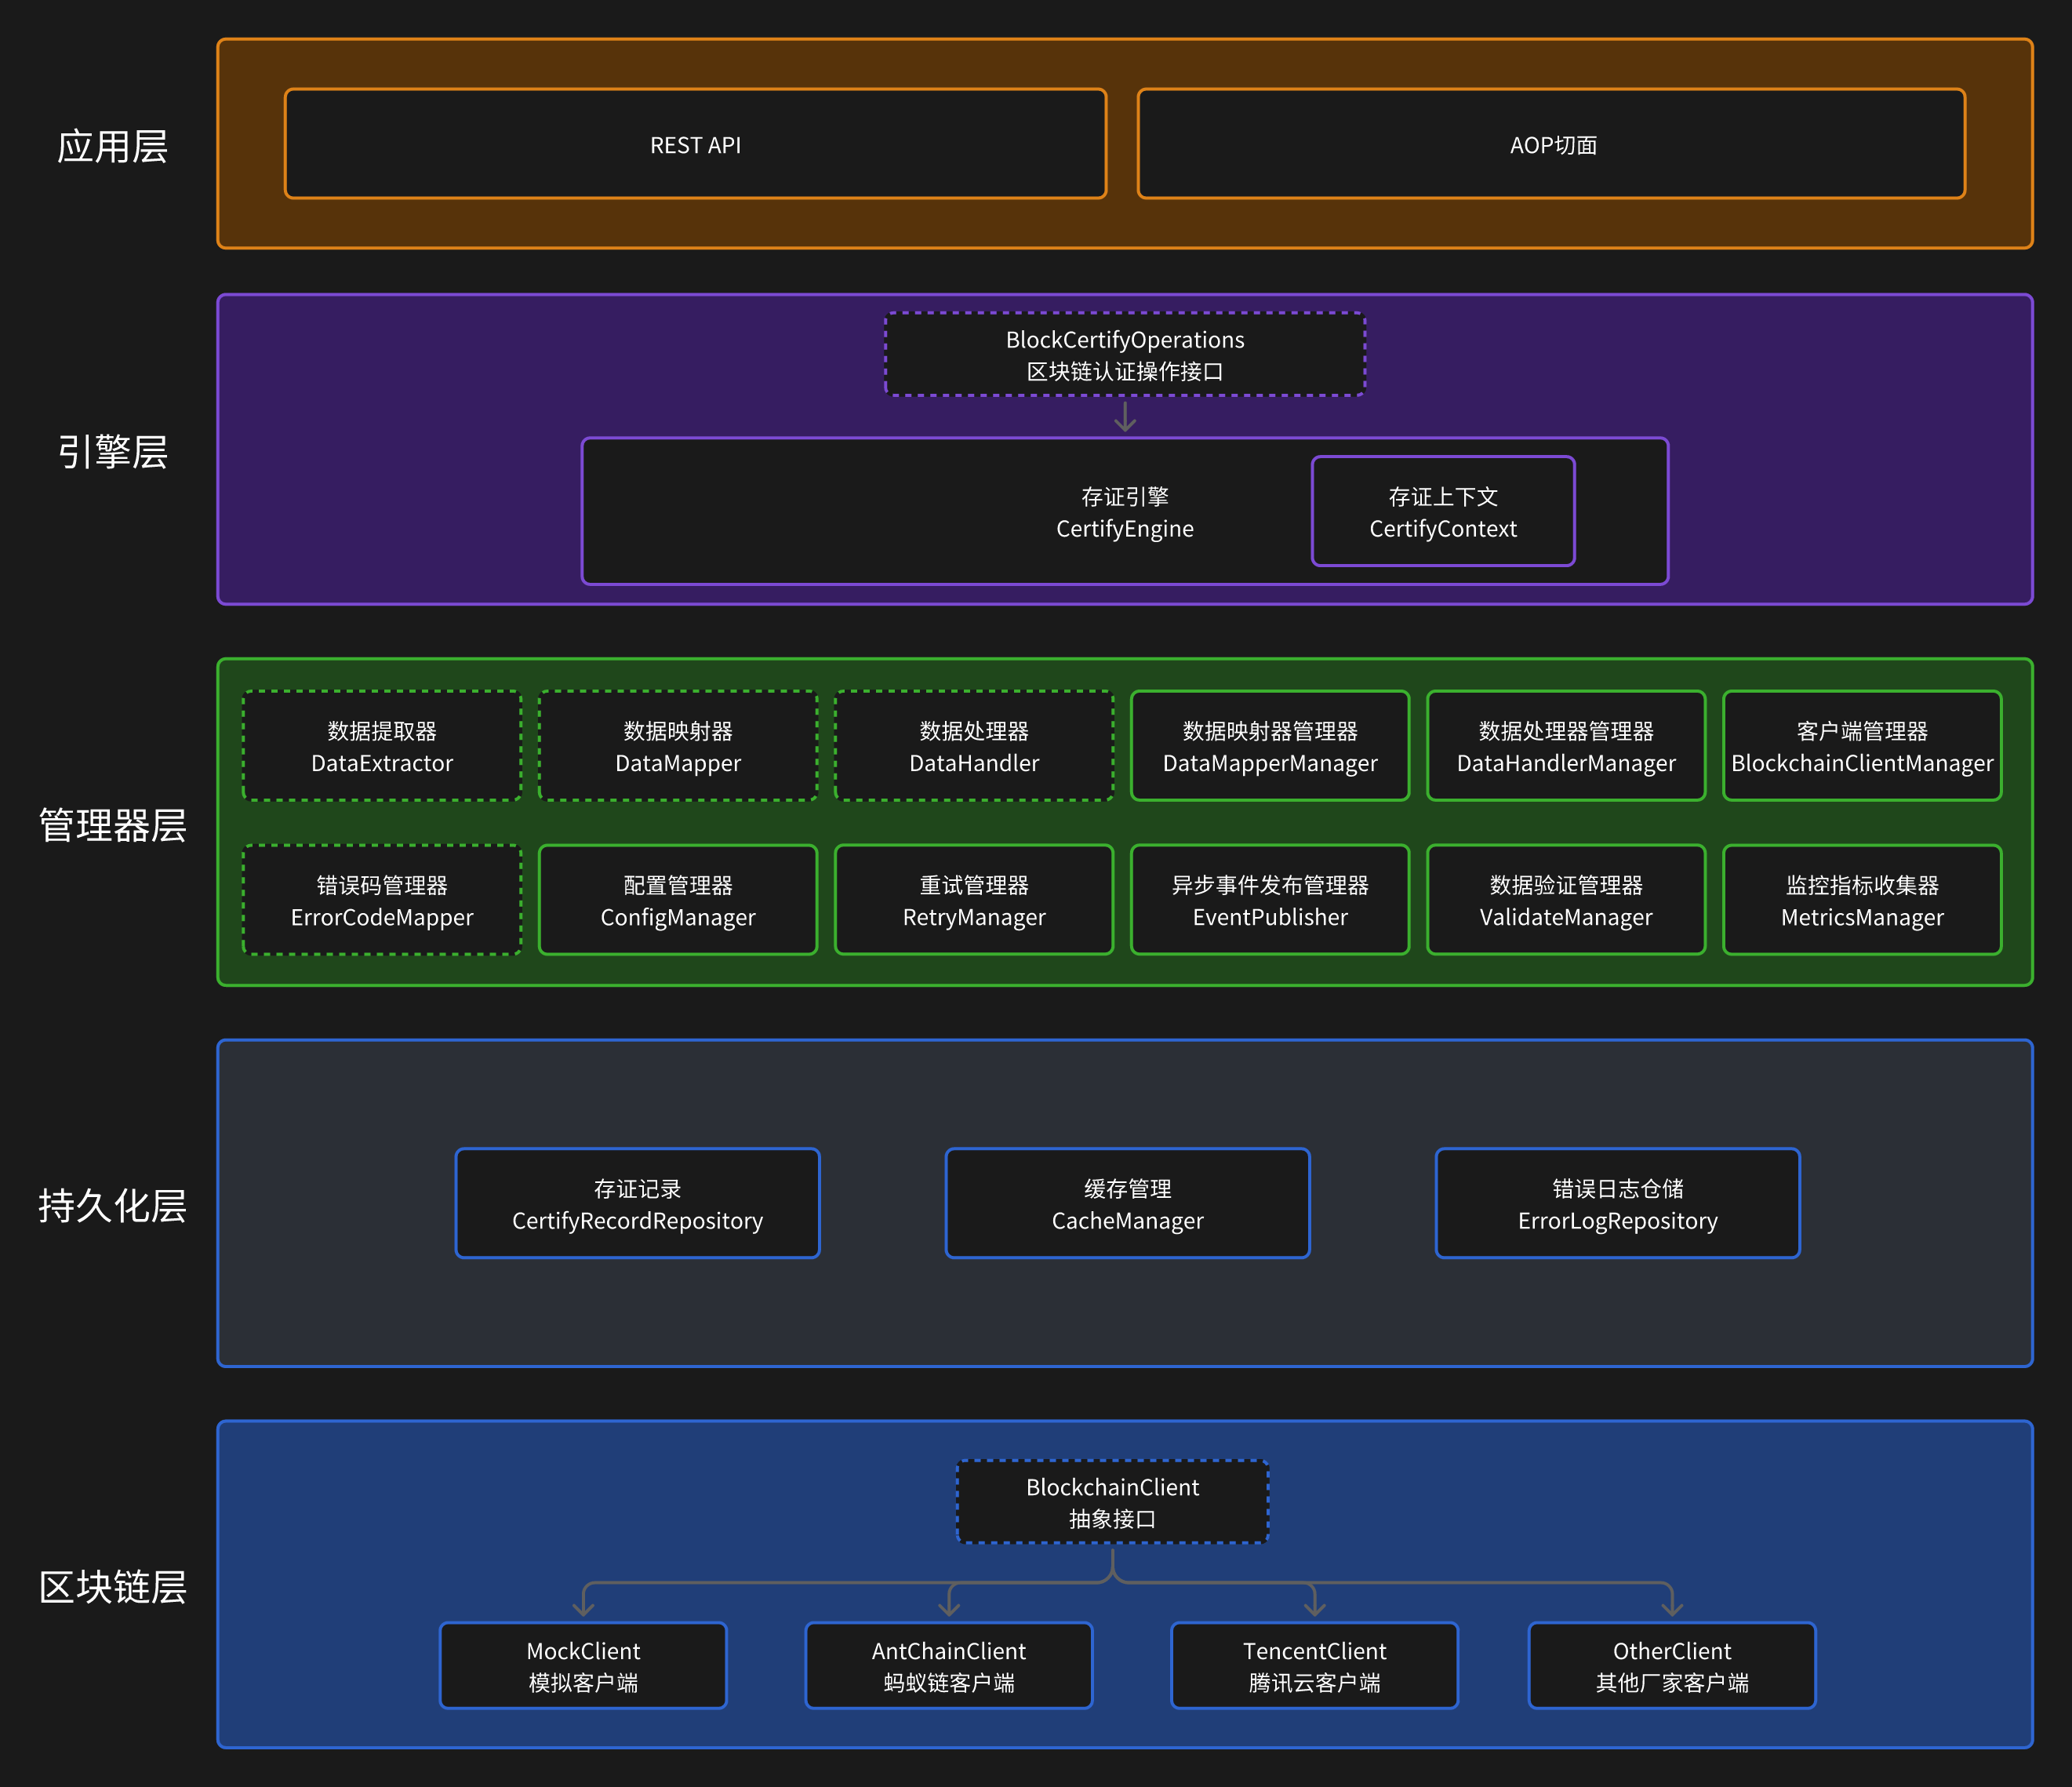Select the DataHandler node
2072x1787 pixels.
click(973, 746)
